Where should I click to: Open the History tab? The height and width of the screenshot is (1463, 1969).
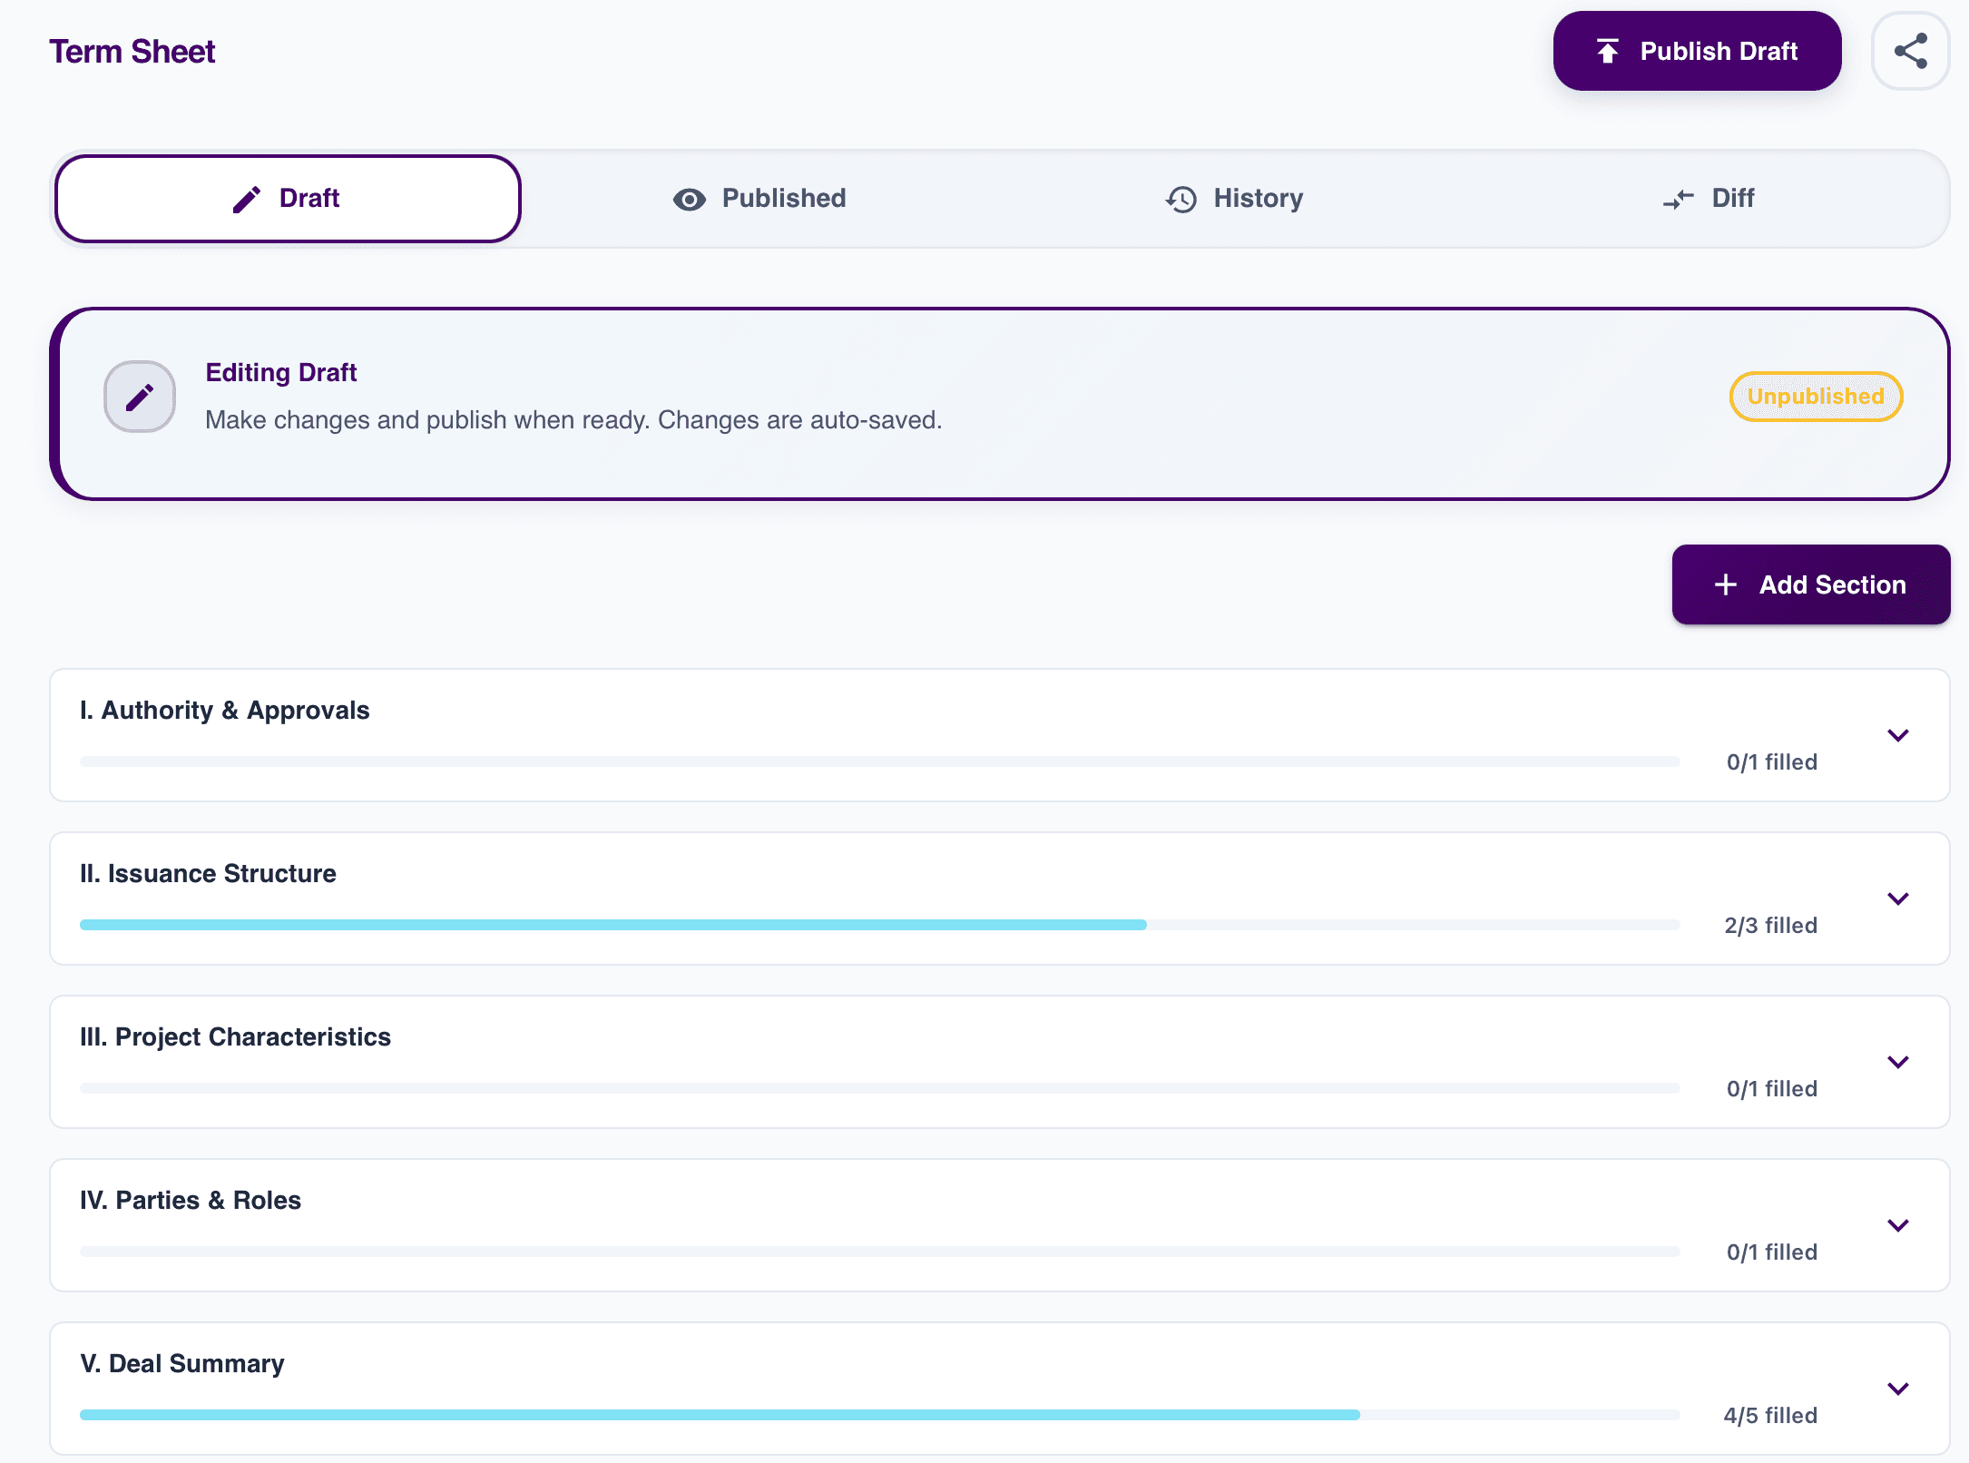coord(1234,199)
